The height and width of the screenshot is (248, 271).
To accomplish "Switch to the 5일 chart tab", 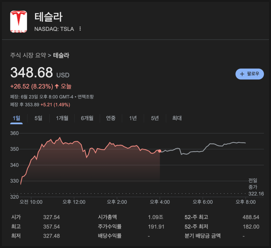I will coord(38,118).
